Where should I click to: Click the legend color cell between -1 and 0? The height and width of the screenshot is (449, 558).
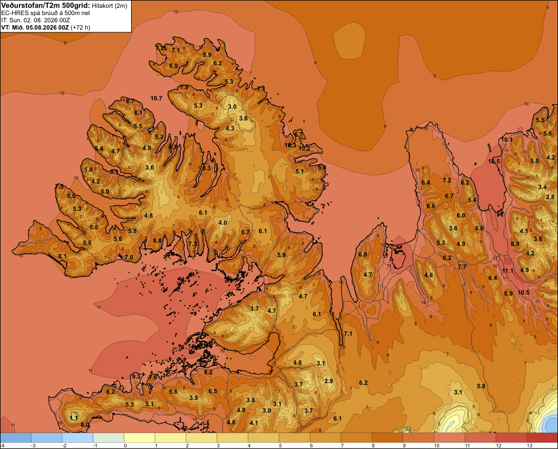coord(109,438)
